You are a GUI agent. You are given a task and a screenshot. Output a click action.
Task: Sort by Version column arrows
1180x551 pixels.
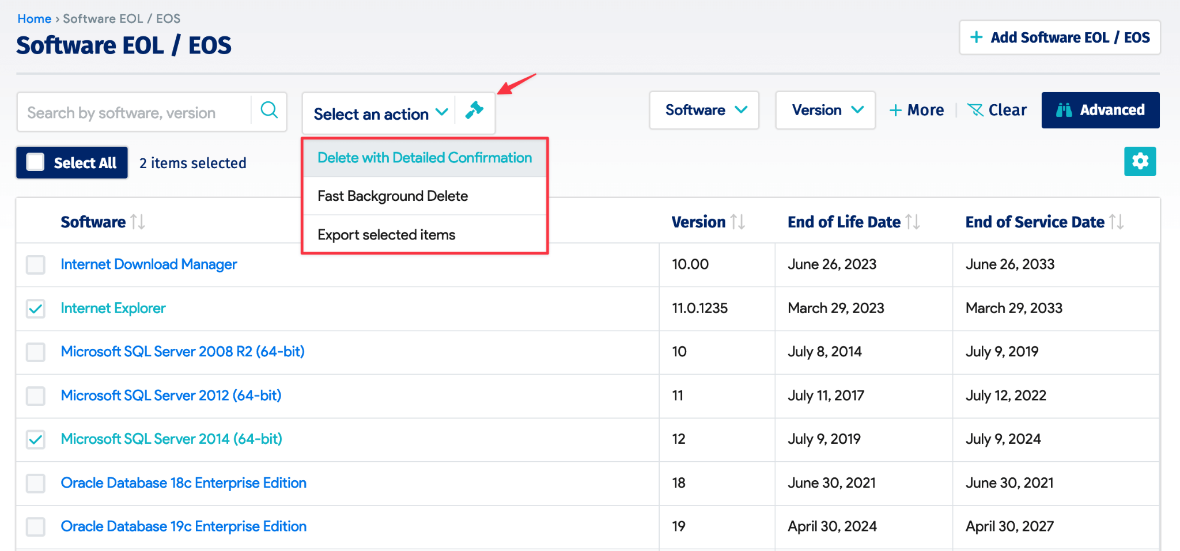pos(737,222)
